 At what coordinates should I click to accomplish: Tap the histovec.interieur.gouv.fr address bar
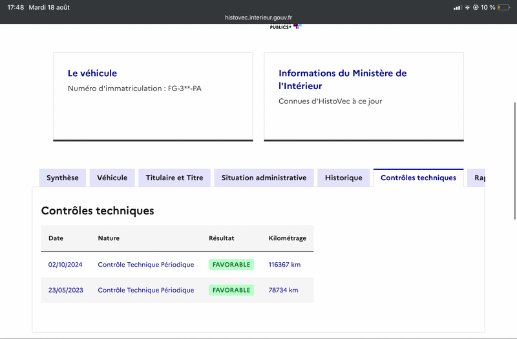pos(258,17)
